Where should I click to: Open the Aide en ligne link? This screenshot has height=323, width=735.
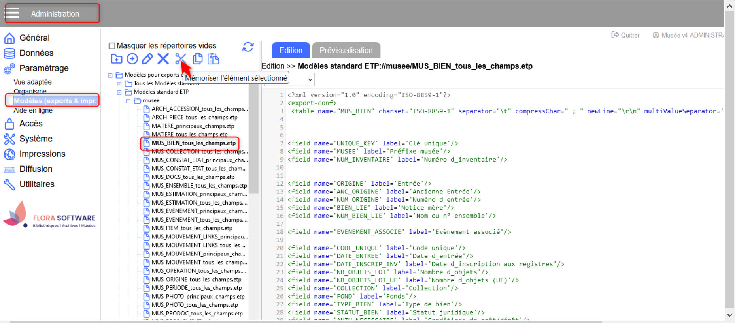[x=33, y=111]
